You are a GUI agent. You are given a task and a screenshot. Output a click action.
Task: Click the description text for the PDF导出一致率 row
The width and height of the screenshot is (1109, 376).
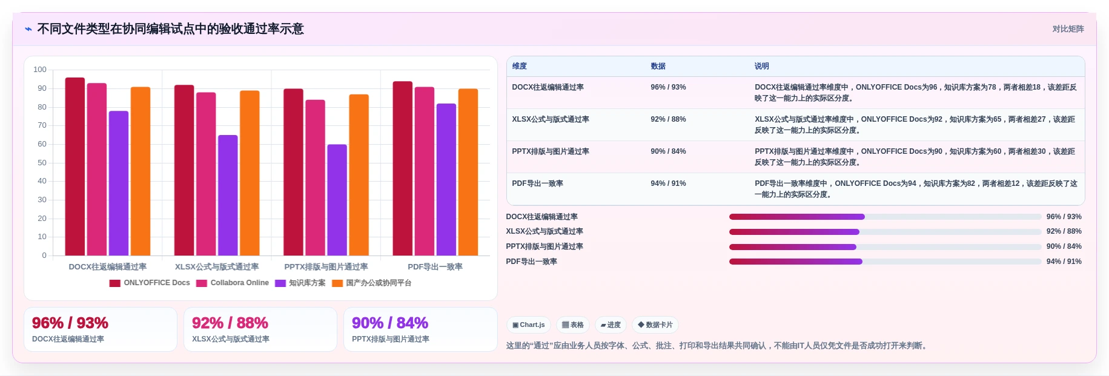tap(916, 189)
